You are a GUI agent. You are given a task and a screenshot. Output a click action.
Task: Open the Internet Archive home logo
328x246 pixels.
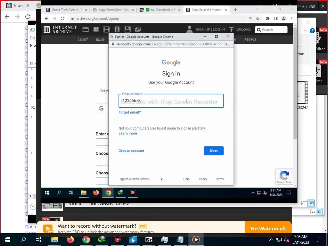[x=60, y=29]
